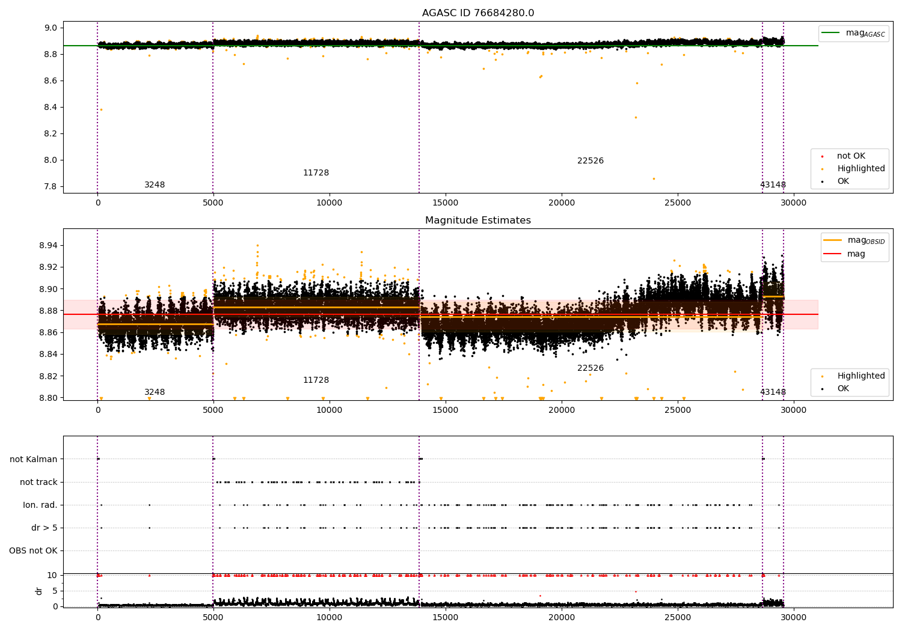Click the 5 tick on the dr axis

click(55, 591)
